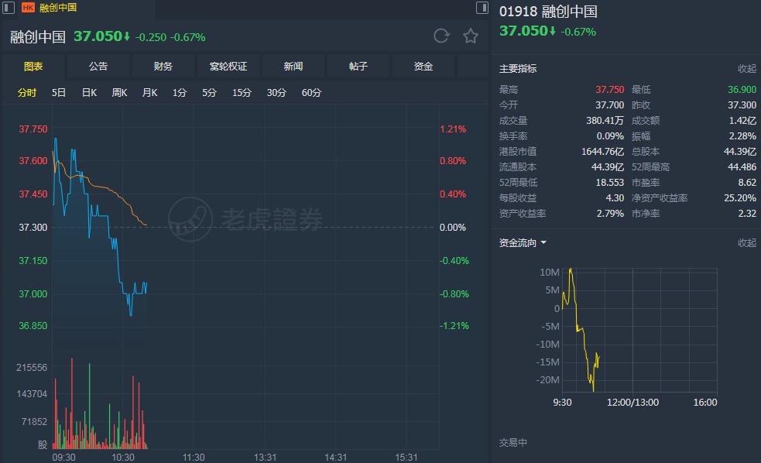Collapse the 资金流向 section
This screenshot has height=463, width=761.
click(746, 243)
